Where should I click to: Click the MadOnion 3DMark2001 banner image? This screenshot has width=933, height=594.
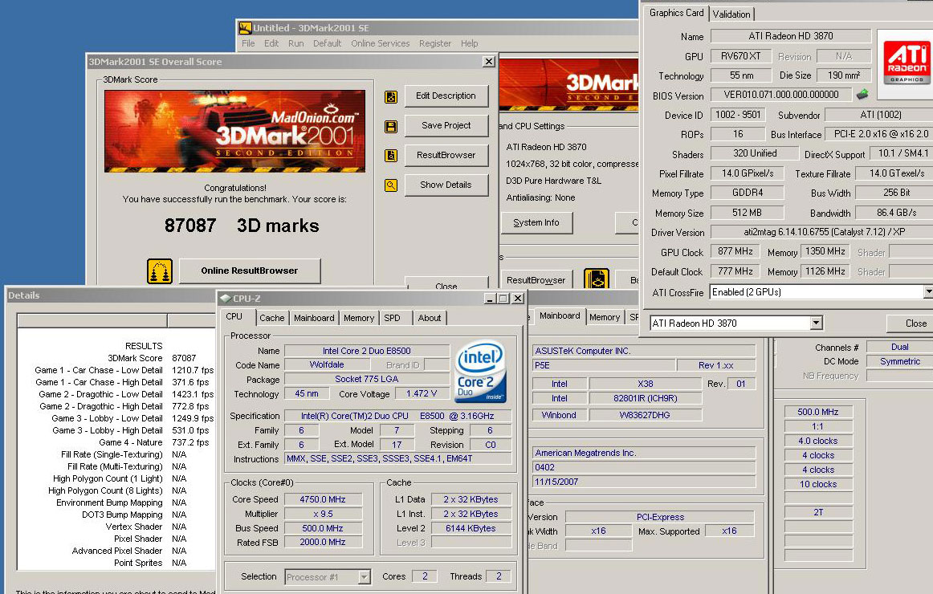click(x=234, y=132)
